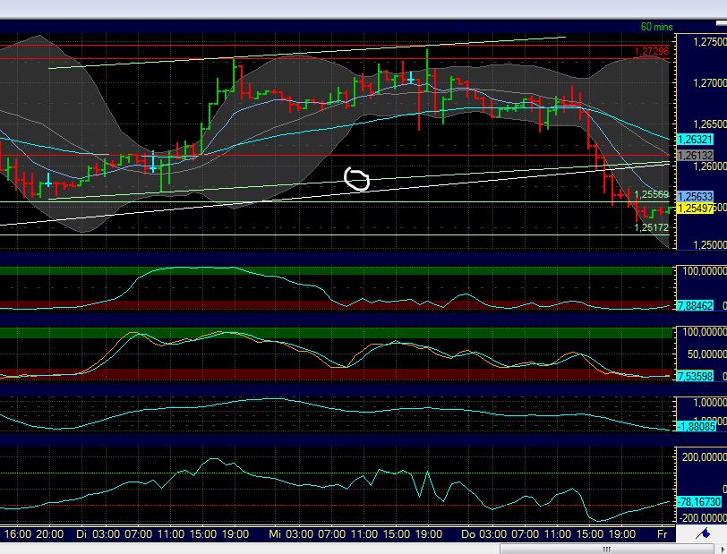727x554 pixels.
Task: Click the yellow 1,25497 current price tag
Action: pyautogui.click(x=695, y=209)
